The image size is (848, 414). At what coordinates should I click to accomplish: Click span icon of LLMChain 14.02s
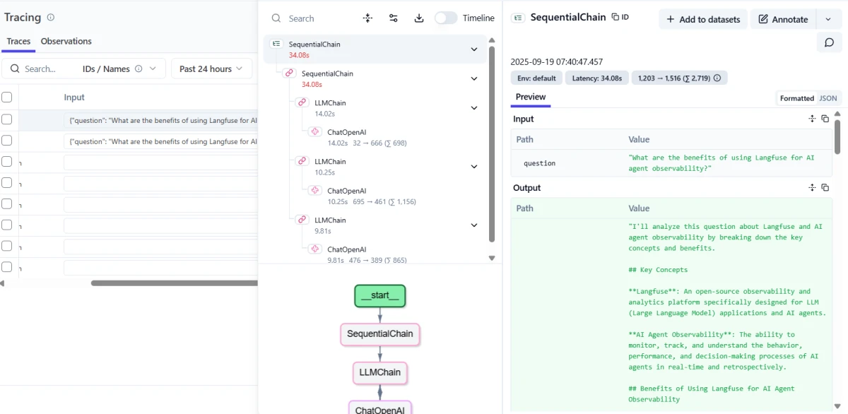(302, 102)
